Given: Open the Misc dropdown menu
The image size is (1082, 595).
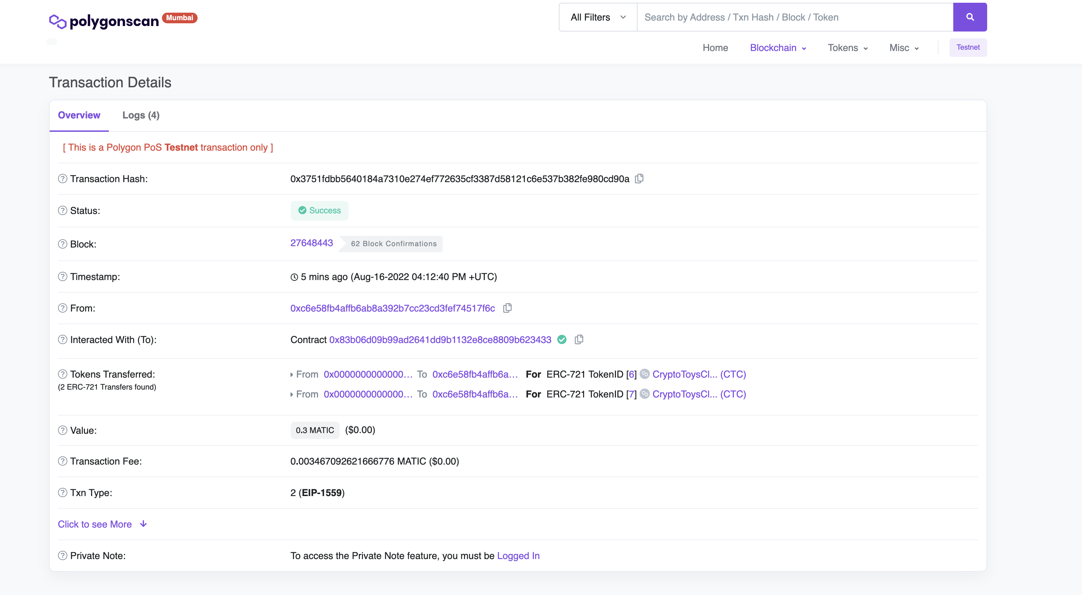Looking at the screenshot, I should point(904,48).
